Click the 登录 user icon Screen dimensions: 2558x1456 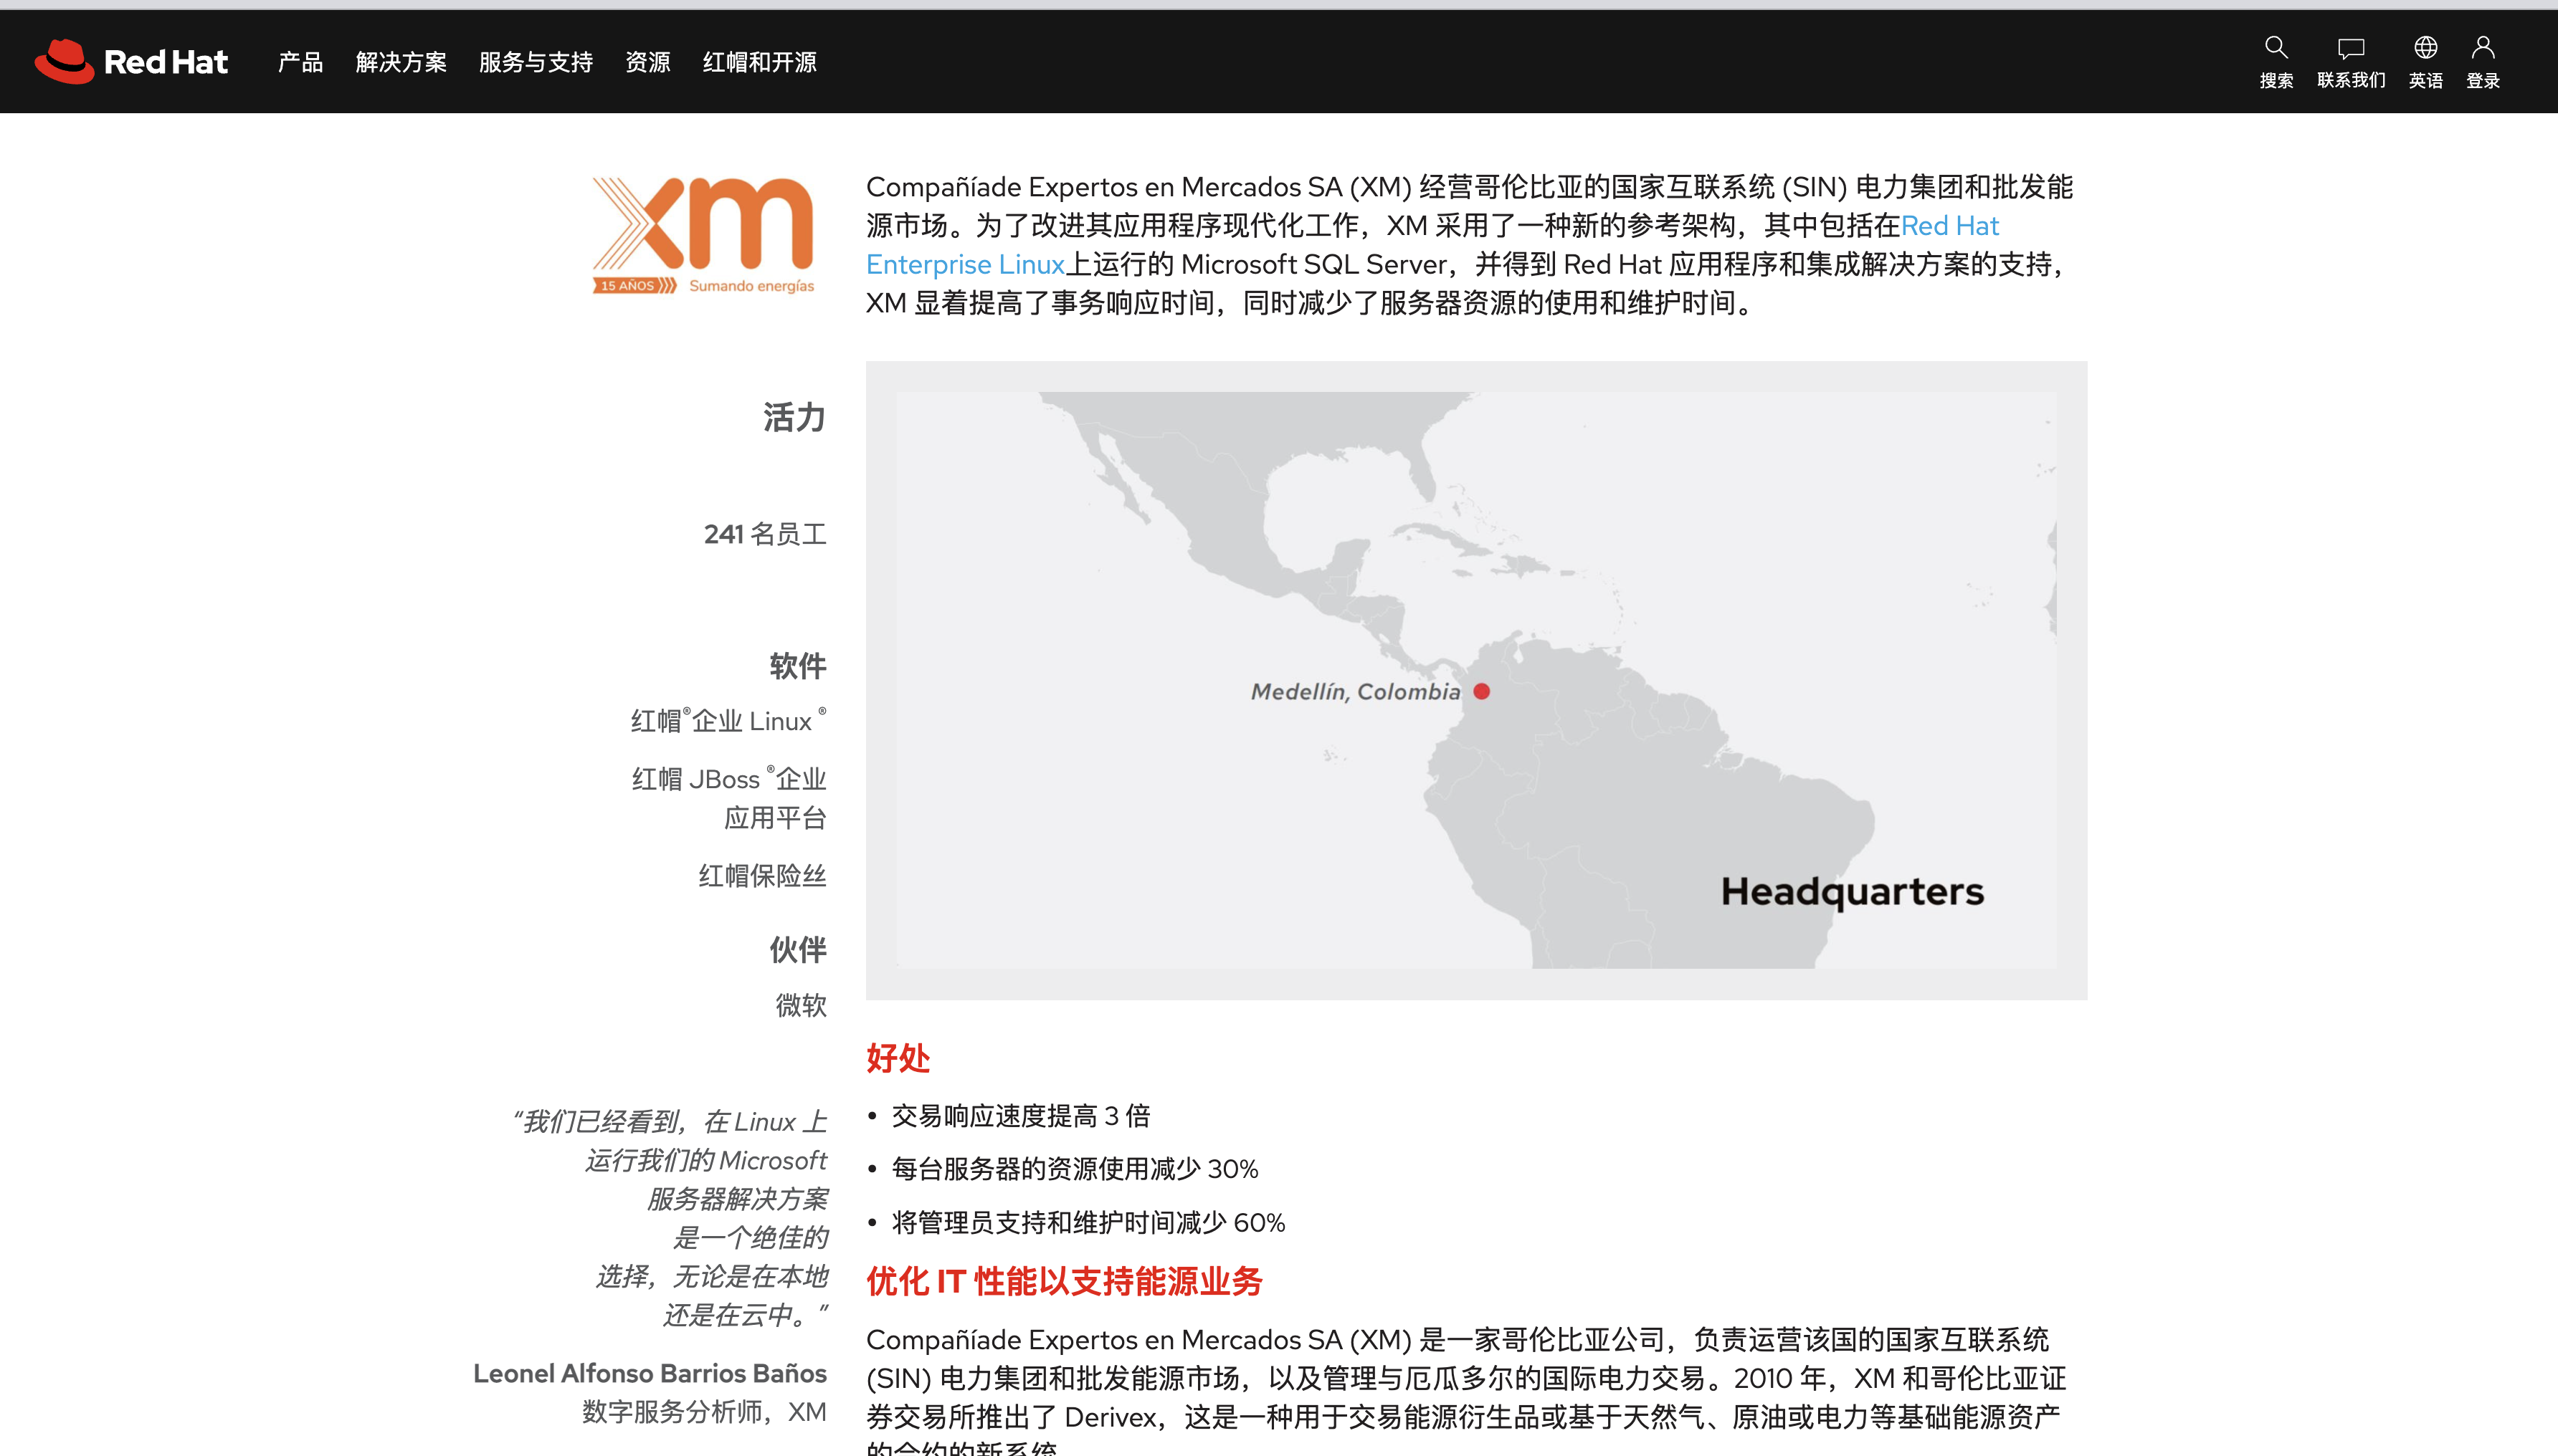pyautogui.click(x=2482, y=47)
